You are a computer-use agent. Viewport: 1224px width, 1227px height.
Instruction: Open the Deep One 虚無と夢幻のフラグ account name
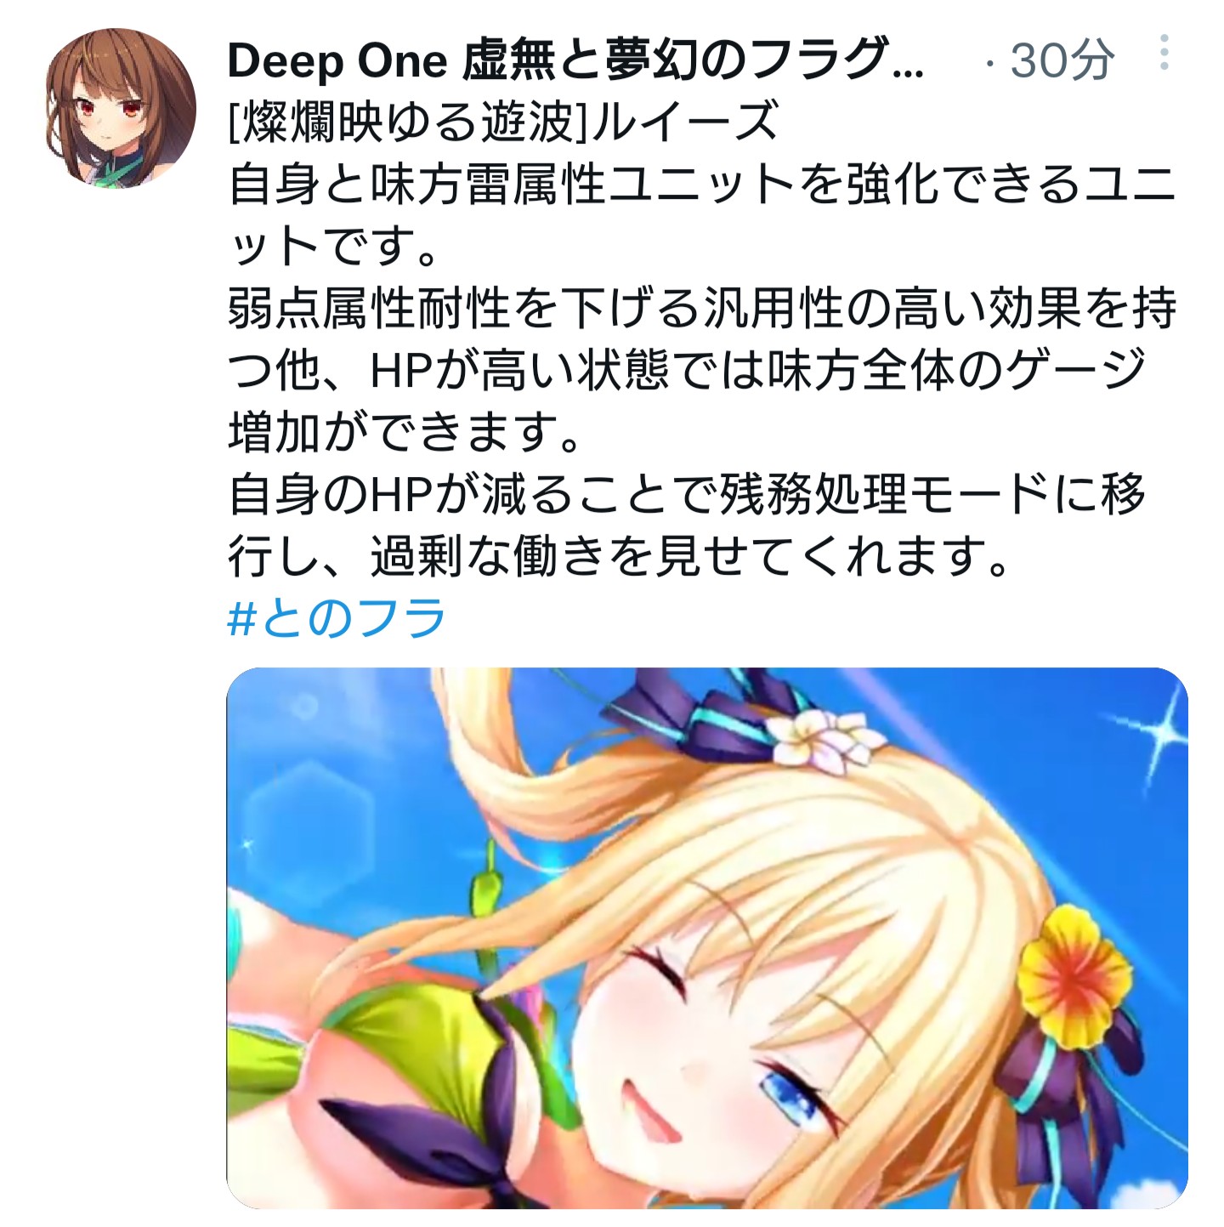(x=575, y=60)
